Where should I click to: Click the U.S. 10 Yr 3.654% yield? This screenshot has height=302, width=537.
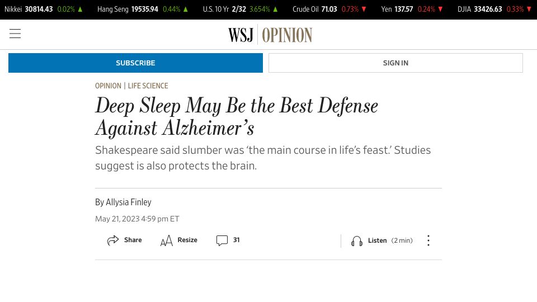pos(260,10)
